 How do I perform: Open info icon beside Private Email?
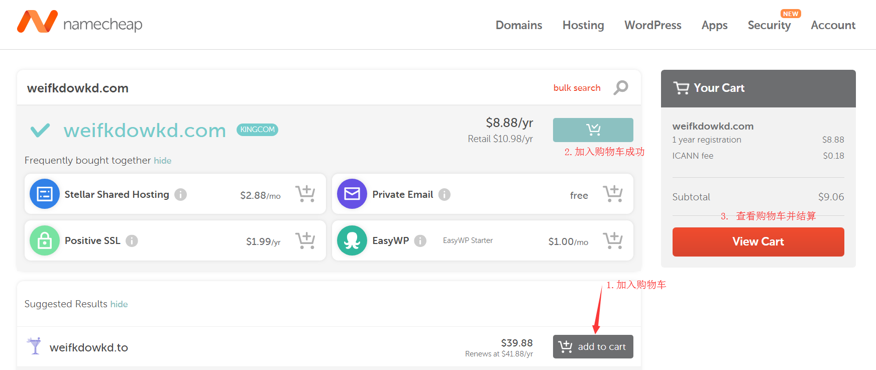(445, 194)
